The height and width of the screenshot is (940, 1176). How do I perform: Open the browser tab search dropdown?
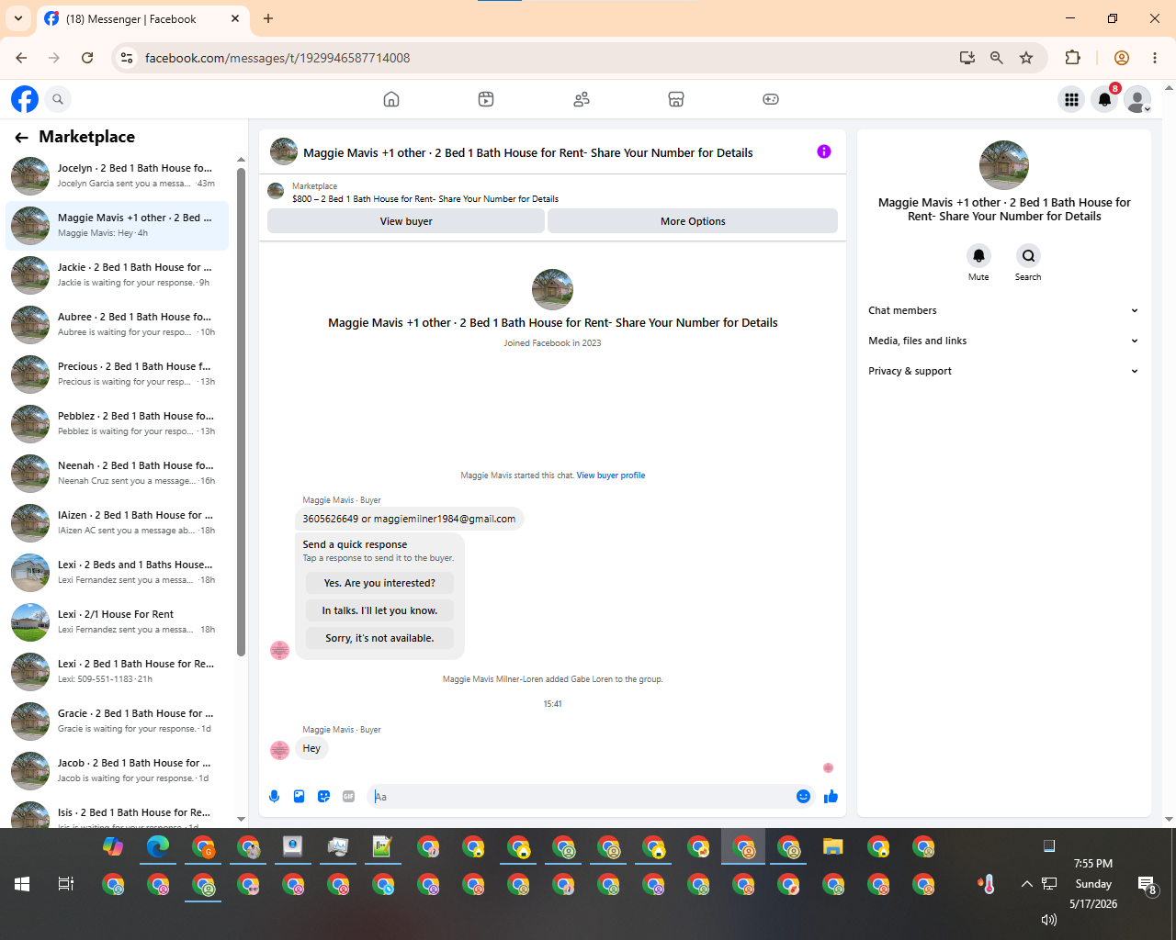tap(18, 18)
